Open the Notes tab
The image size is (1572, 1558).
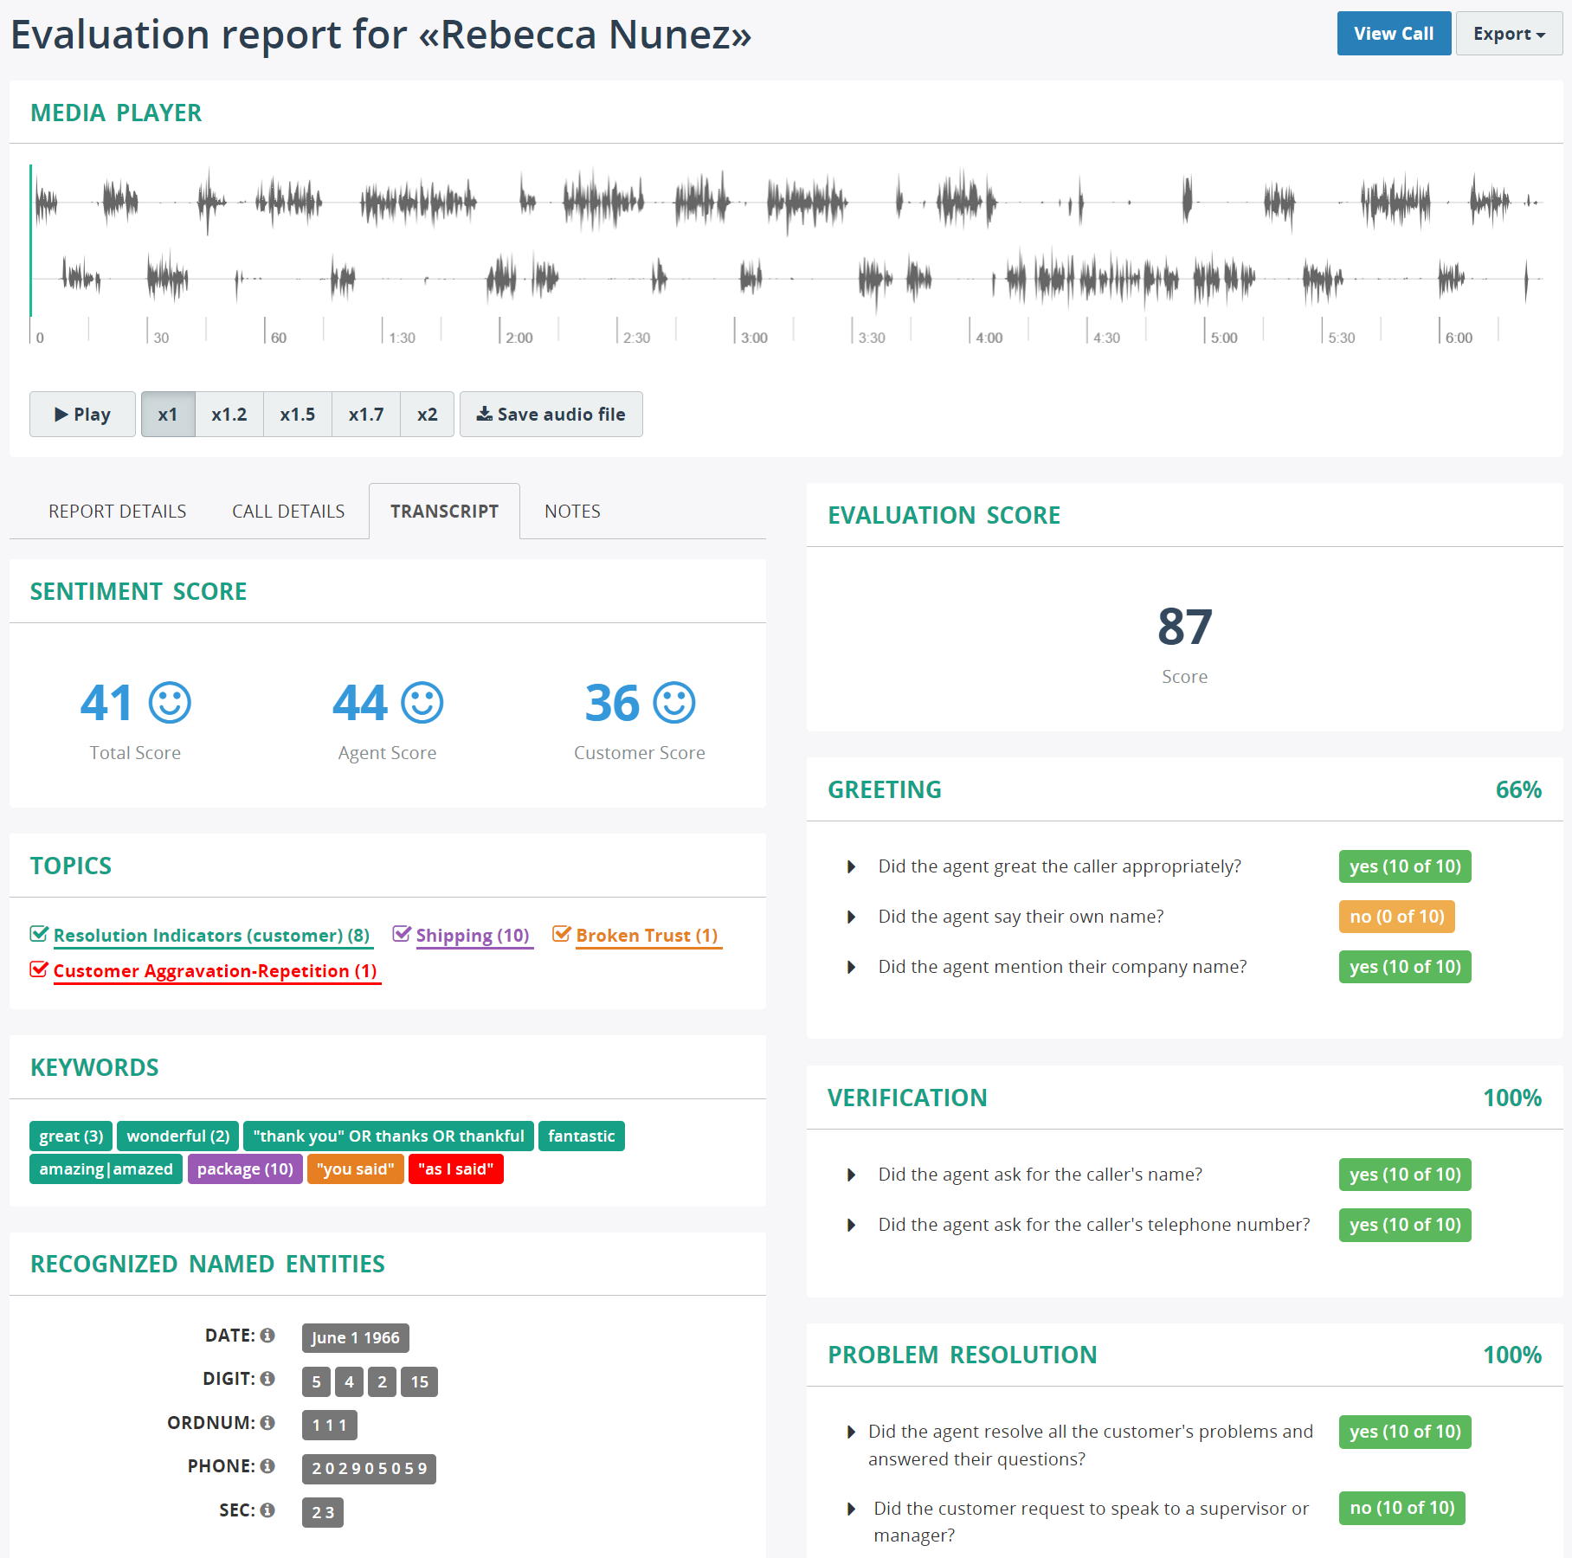(x=571, y=511)
